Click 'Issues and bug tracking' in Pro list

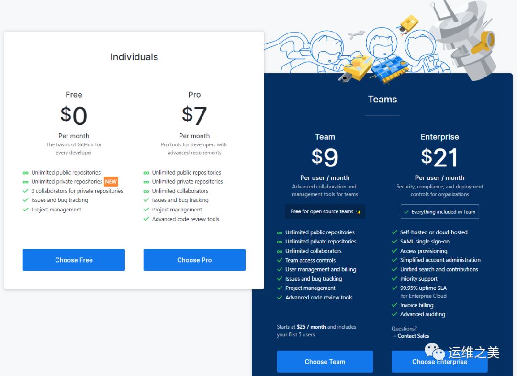180,200
